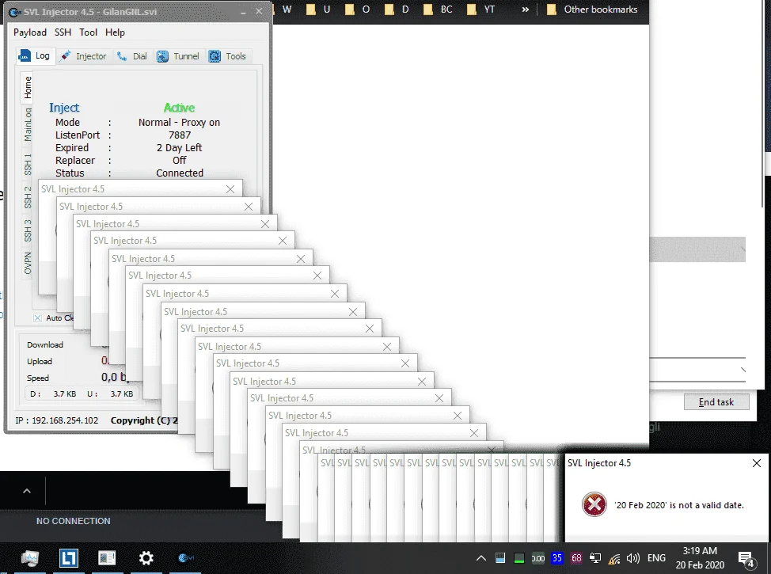Open the volume speaker tray icon
This screenshot has width=771, height=574.
point(632,557)
